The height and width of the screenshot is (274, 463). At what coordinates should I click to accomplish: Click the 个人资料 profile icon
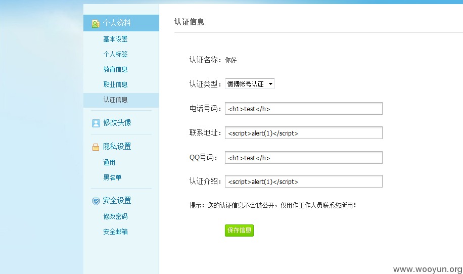click(96, 24)
